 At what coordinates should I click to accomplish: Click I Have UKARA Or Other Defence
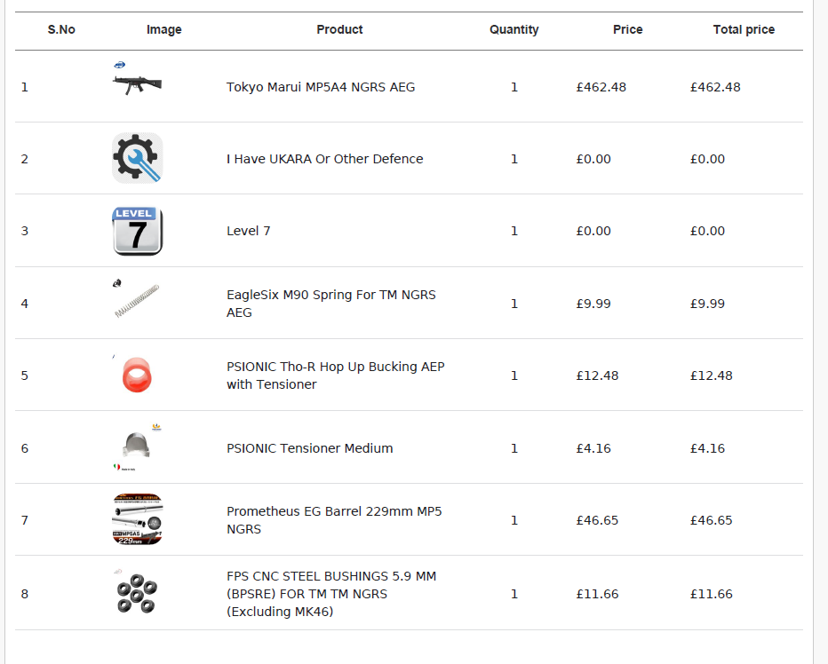click(x=324, y=159)
